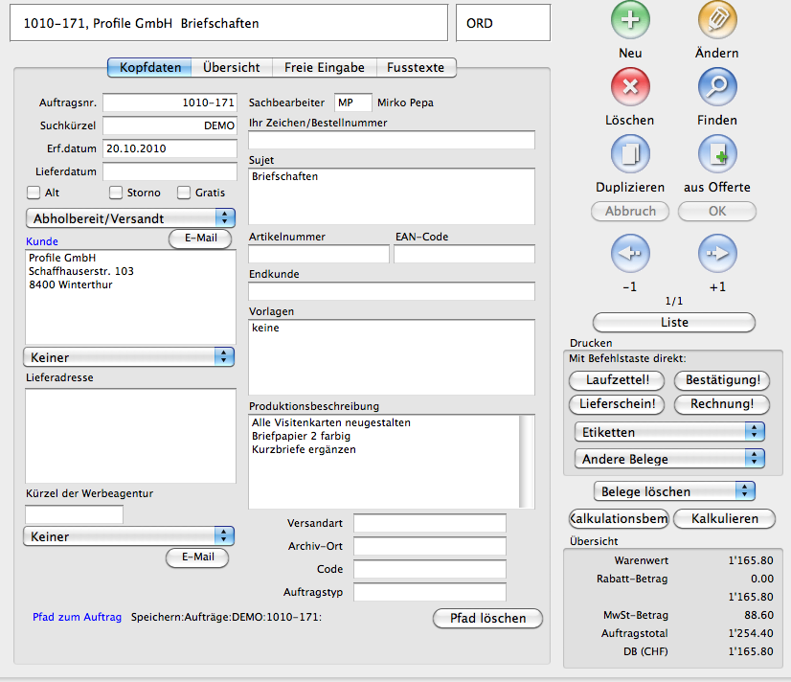Click into the Lieferdatum input field

(x=169, y=171)
